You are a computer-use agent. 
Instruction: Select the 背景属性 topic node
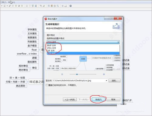coord(32,38)
